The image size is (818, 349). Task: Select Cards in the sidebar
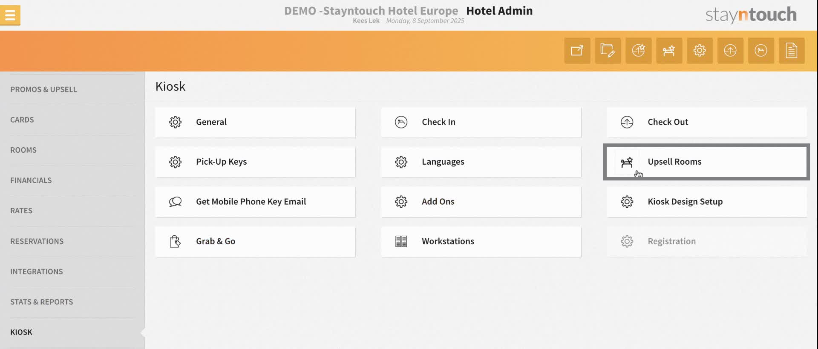point(72,120)
